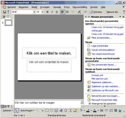Viewport: 126px width, 118px height.
Task: Switch to Slide Sorter view icon
Action: point(5,106)
